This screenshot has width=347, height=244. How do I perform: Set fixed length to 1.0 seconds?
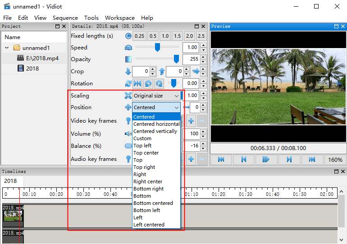point(165,36)
